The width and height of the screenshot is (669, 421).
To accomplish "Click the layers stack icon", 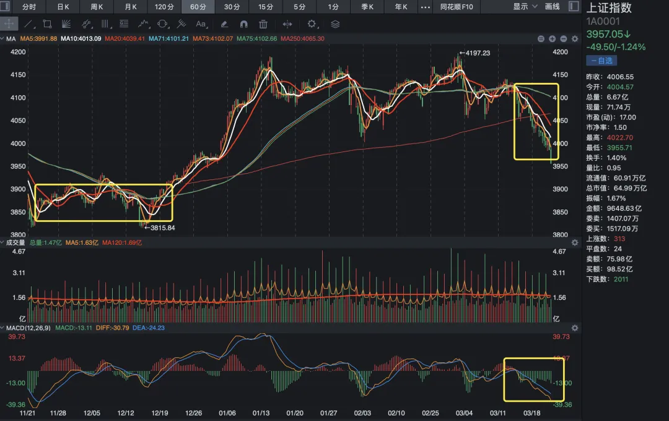I will point(335,24).
